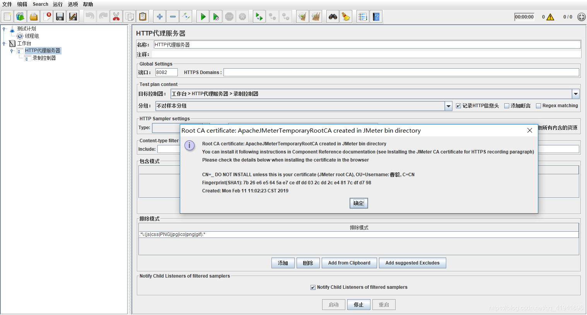Click the Add suggested Excludes button
This screenshot has width=587, height=315.
tap(412, 263)
